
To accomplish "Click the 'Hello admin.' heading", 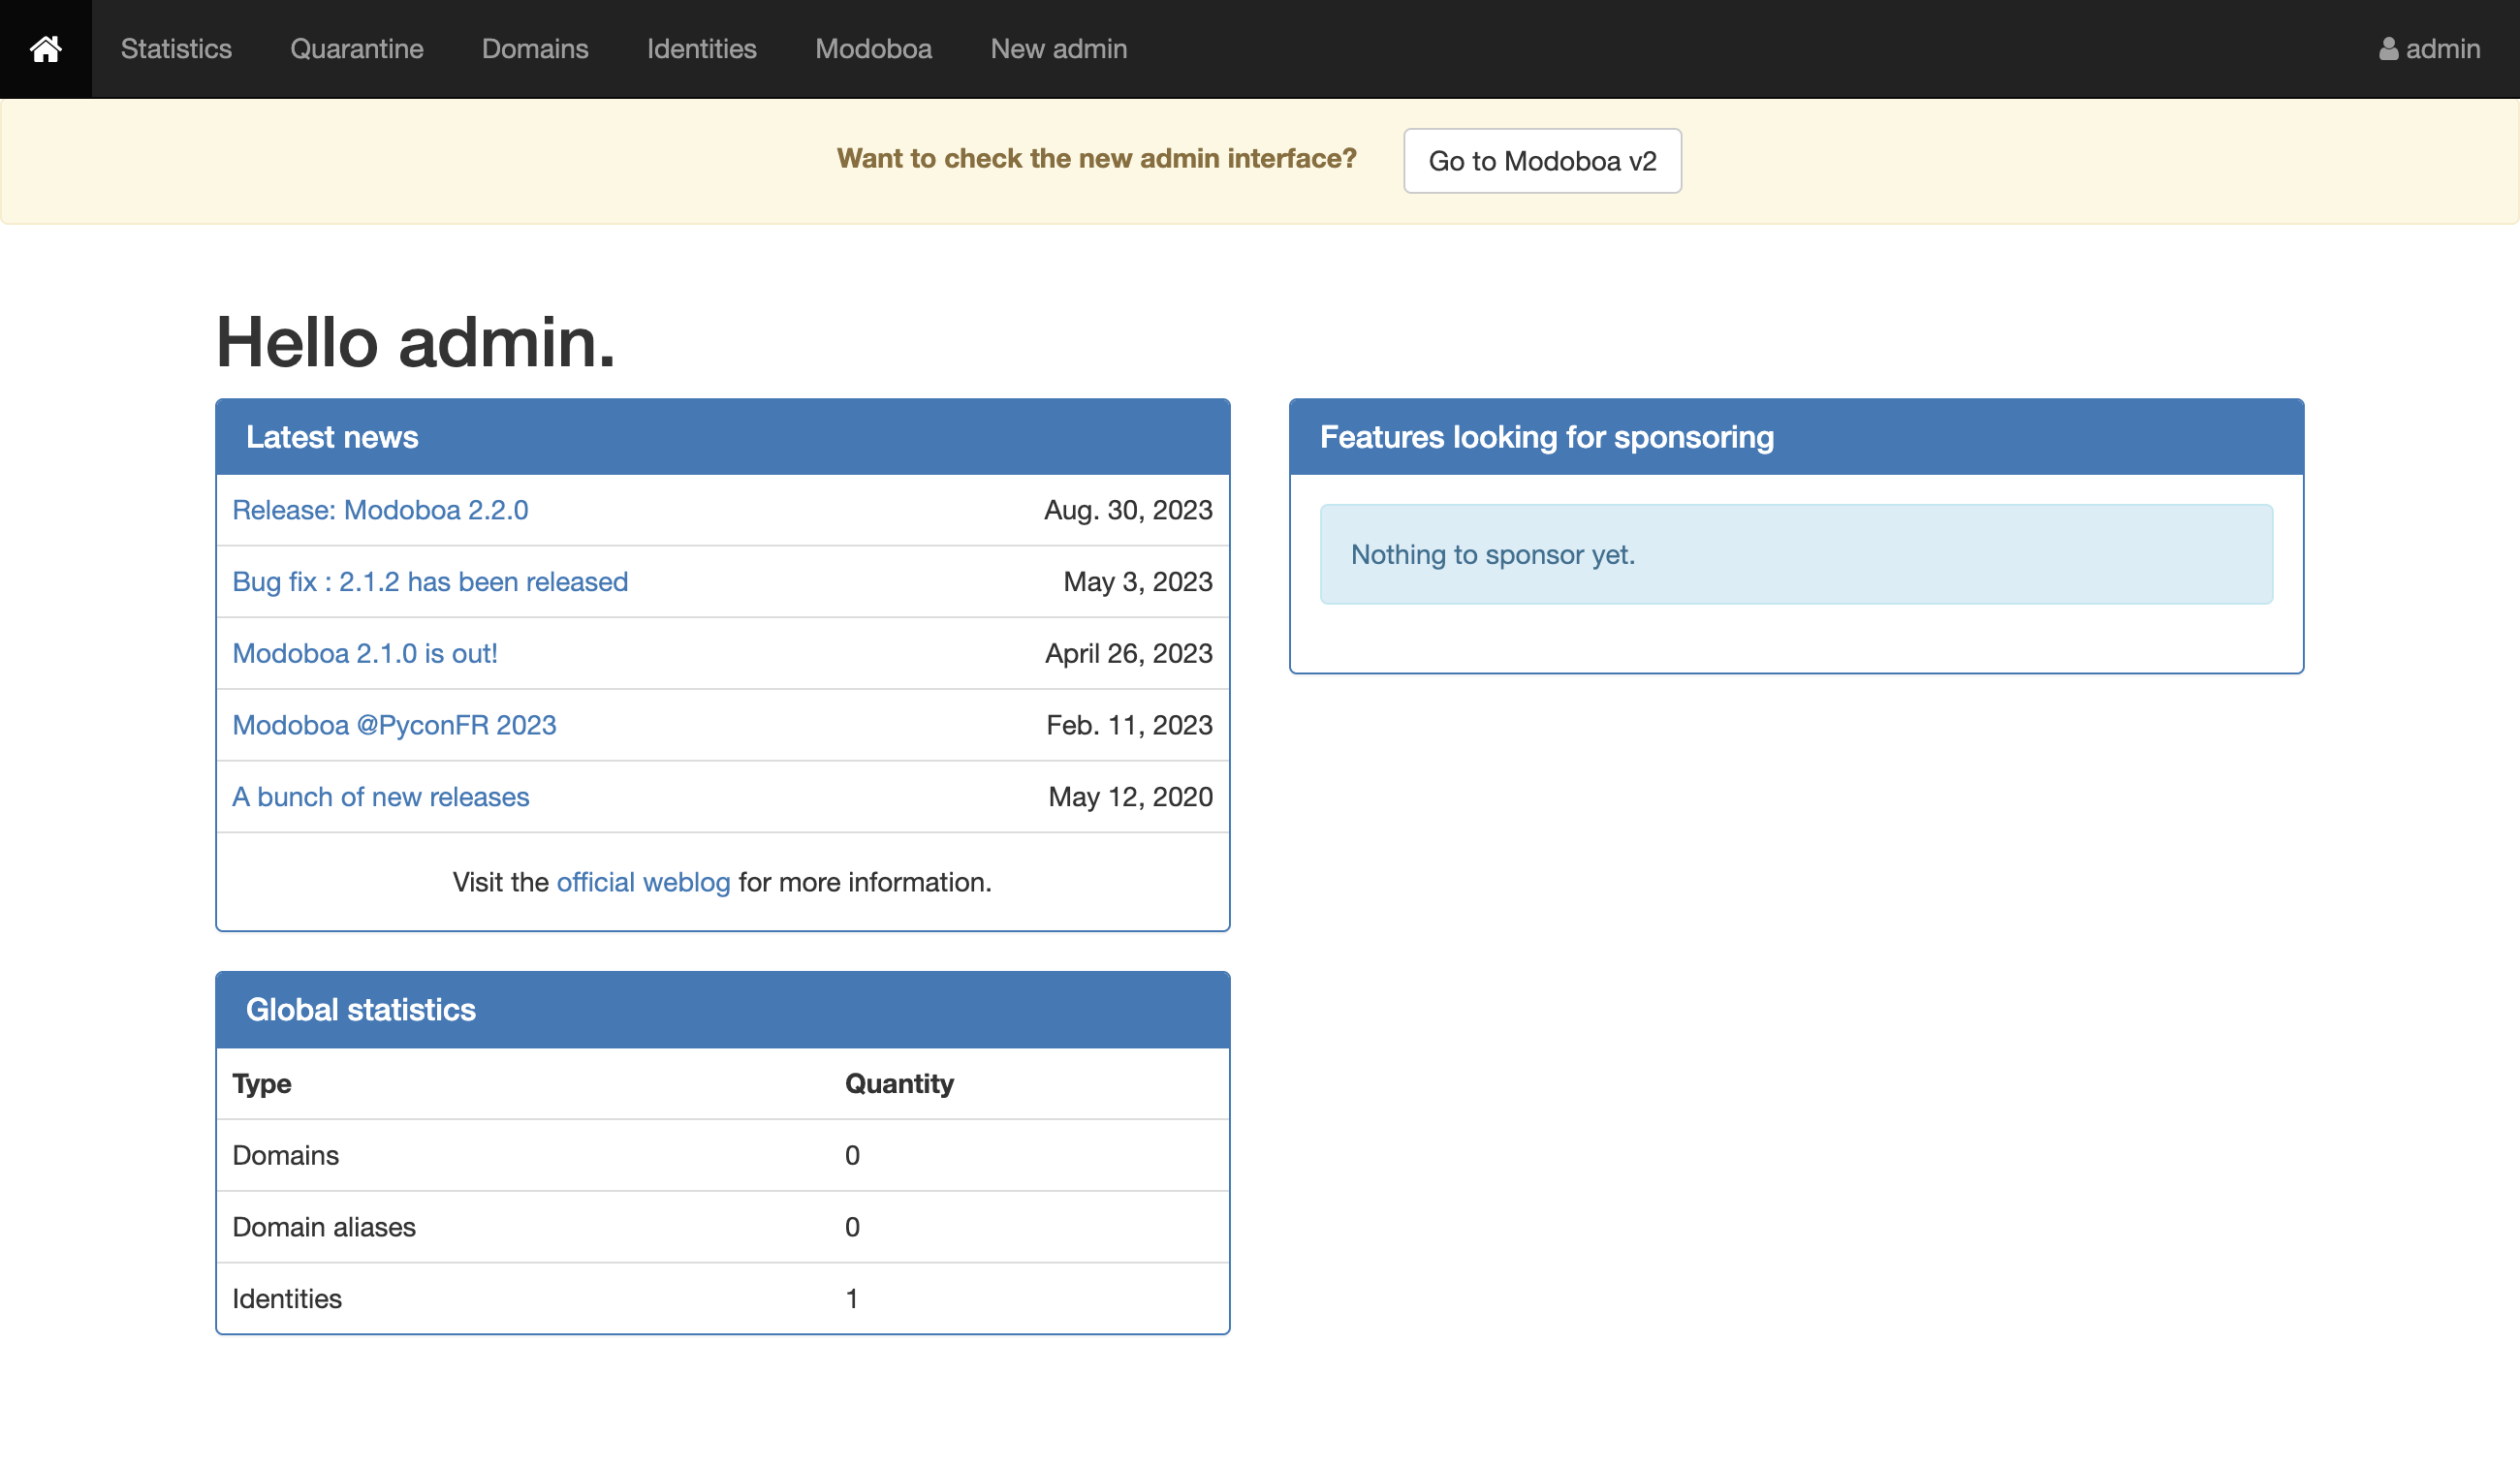I will coord(416,342).
